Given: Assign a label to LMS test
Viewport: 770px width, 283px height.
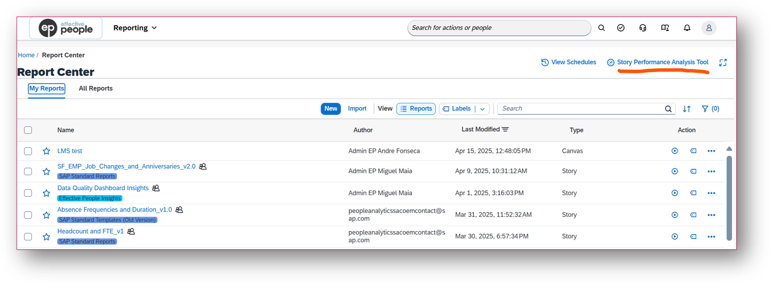Looking at the screenshot, I should [693, 151].
